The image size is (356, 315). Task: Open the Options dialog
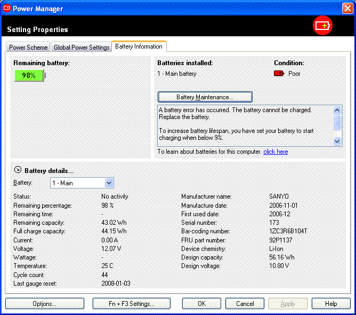(x=45, y=304)
